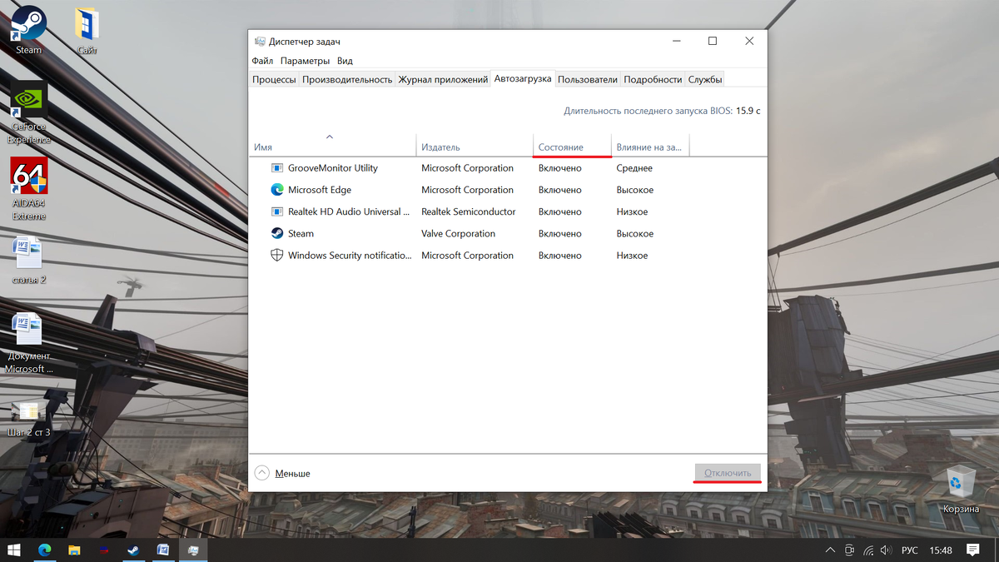Switch to the Журнал приложений tab
The image size is (999, 562).
coord(443,80)
